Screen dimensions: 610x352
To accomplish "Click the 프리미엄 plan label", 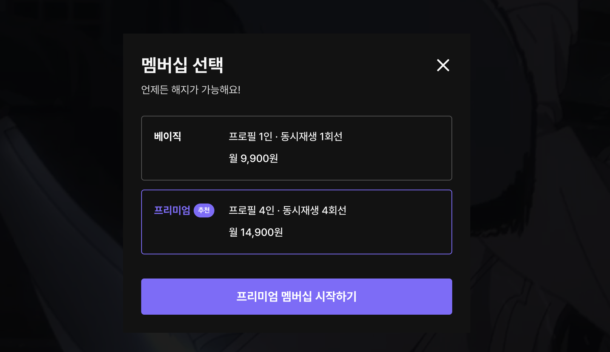I will click(x=172, y=211).
